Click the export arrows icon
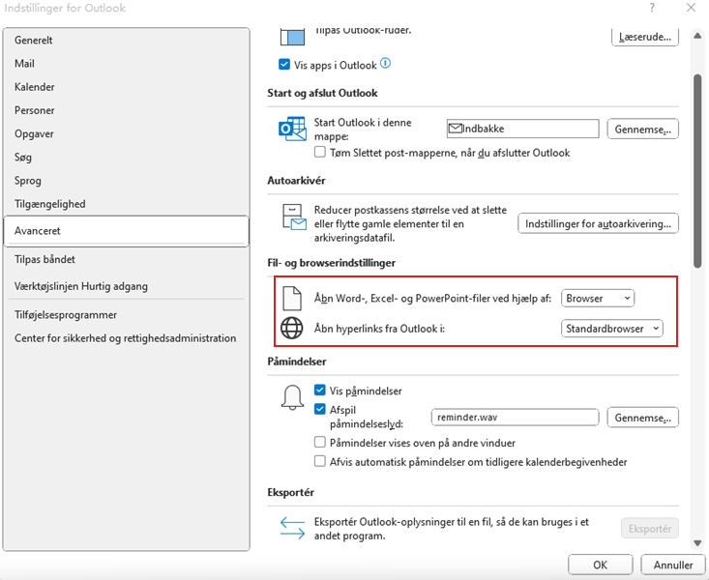 (x=292, y=528)
